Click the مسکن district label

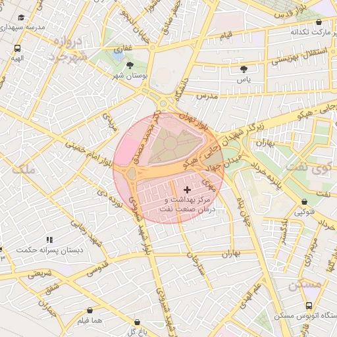pos(305,286)
